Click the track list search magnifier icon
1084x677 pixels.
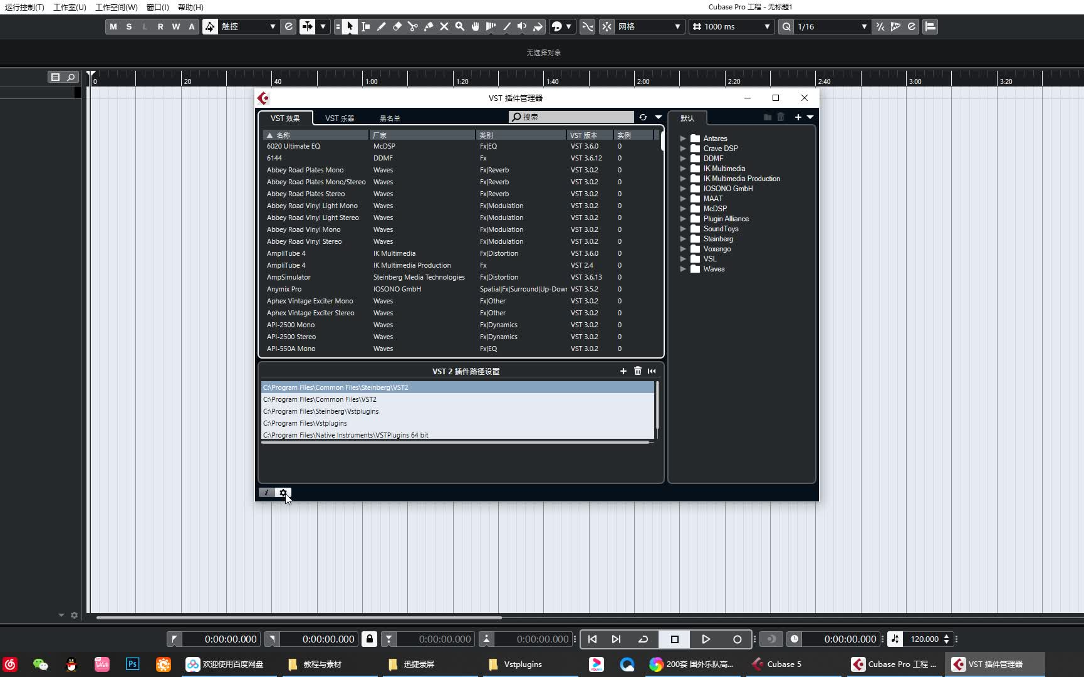click(x=71, y=77)
